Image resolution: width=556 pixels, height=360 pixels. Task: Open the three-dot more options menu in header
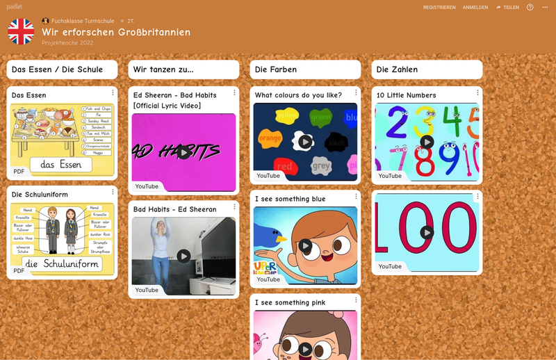(545, 7)
